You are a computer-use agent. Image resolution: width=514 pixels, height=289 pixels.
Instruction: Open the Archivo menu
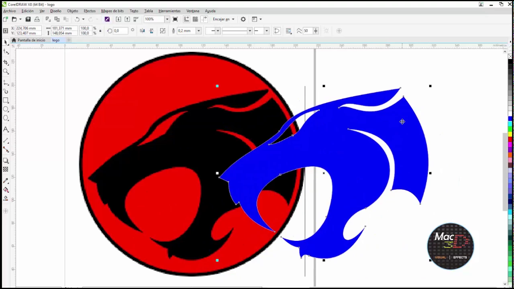coord(10,11)
